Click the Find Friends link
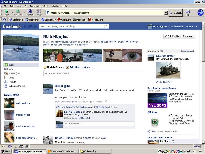 [176, 26]
